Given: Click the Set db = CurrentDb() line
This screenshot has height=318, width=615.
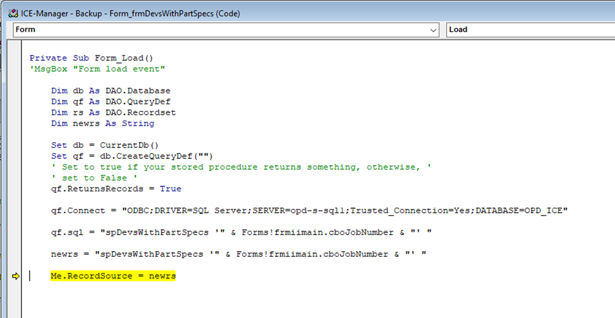Looking at the screenshot, I should click(105, 145).
